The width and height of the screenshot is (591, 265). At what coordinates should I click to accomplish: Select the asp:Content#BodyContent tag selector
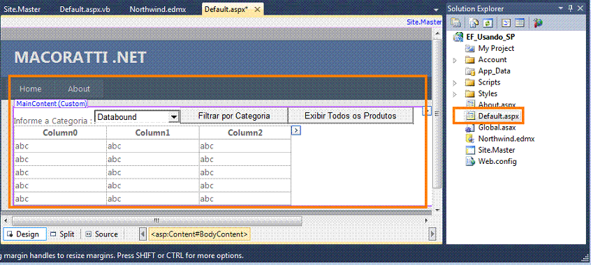tap(199, 234)
